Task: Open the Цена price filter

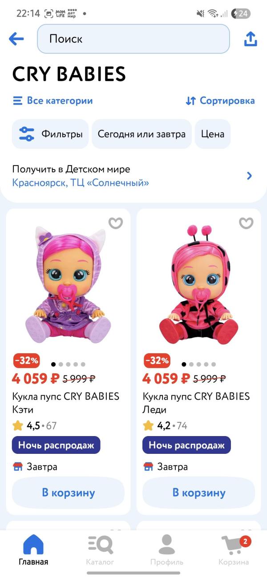Action: [213, 134]
